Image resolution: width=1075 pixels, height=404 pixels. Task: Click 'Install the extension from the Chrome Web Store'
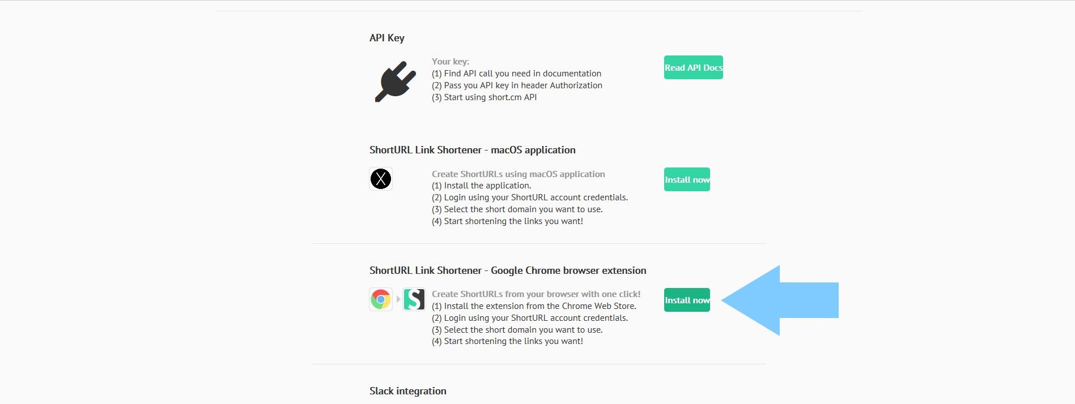point(534,306)
